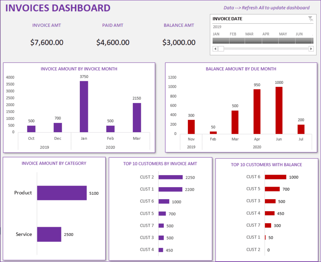The width and height of the screenshot is (321, 262).
Task: Click the CUST 6 balance bar
Action: tap(276, 177)
